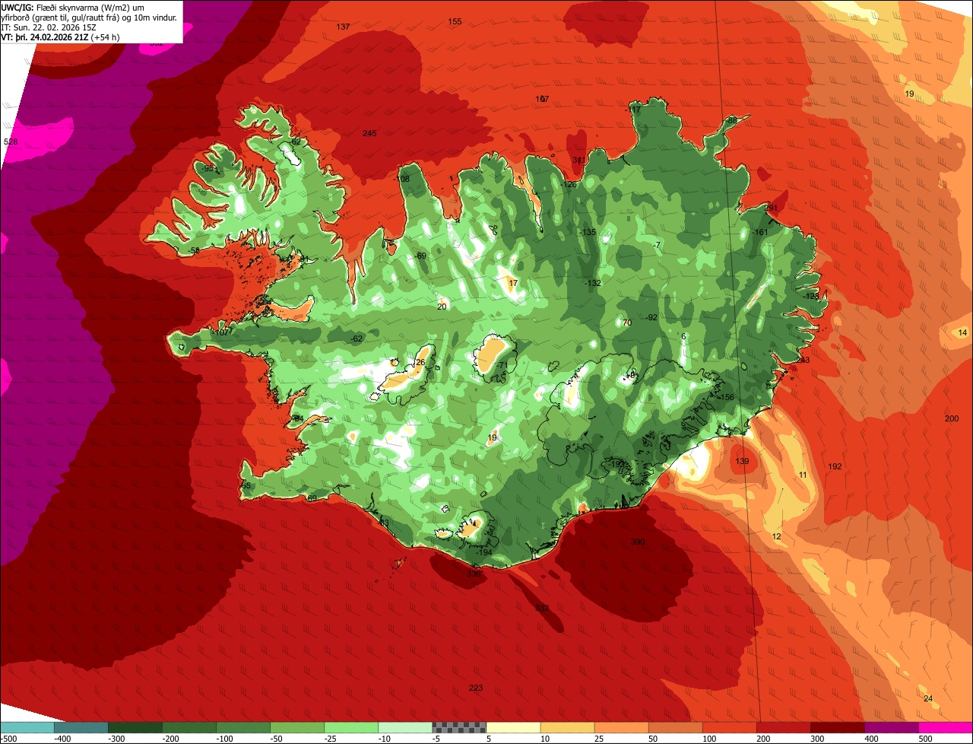Click the map value '311' on the north coast
The height and width of the screenshot is (744, 973).
[579, 161]
